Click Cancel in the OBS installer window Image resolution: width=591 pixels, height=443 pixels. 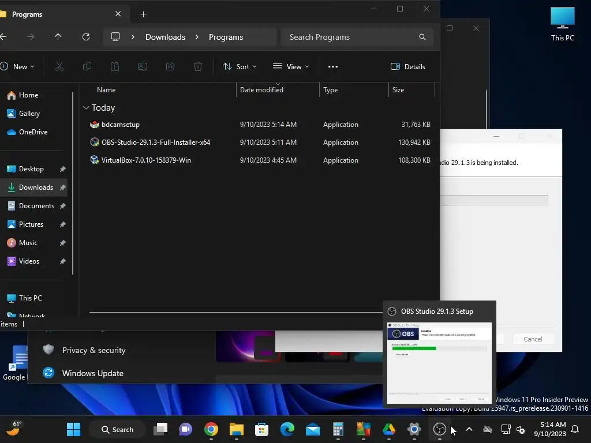coord(533,339)
